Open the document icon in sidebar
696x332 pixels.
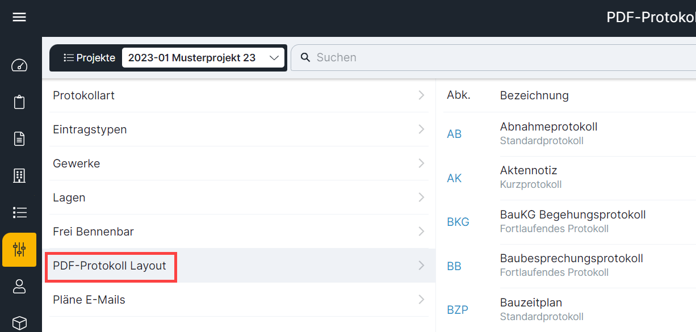point(19,138)
